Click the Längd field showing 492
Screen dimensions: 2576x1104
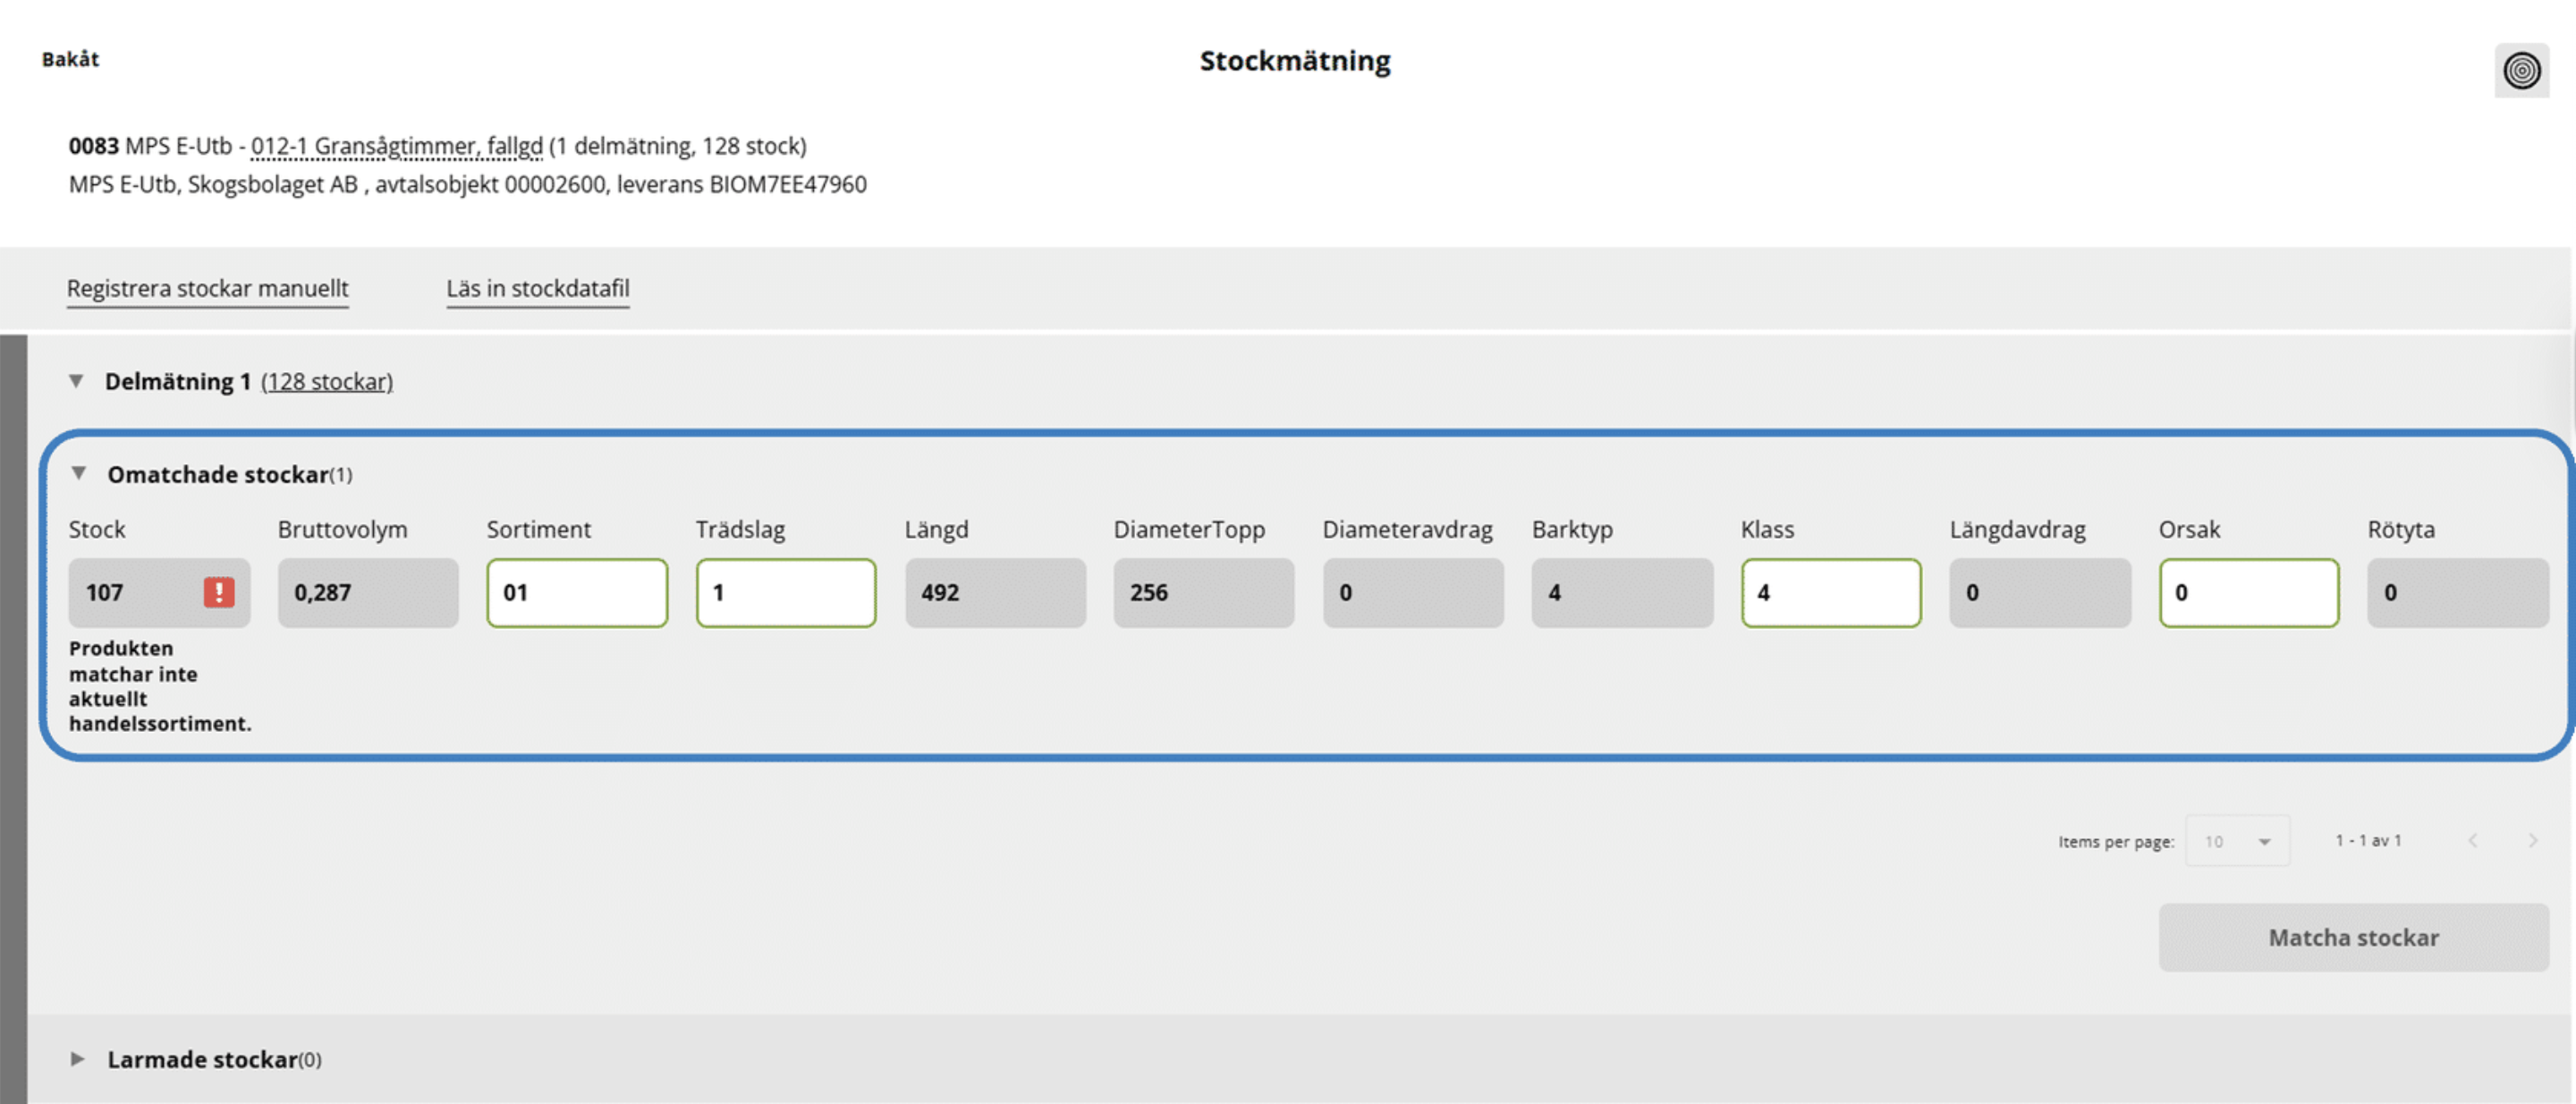coord(995,593)
